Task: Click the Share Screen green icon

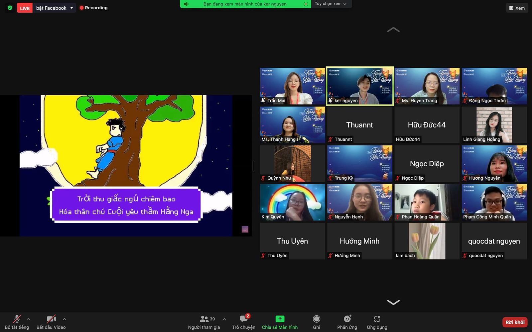Action: [x=280, y=319]
